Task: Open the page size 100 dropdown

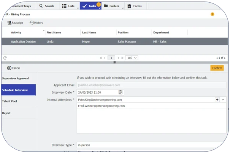Action: coord(132,58)
